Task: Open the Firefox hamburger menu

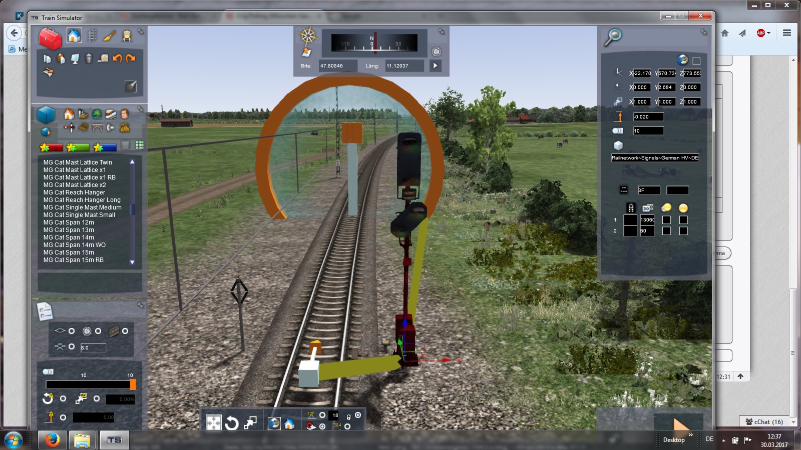Action: point(787,33)
